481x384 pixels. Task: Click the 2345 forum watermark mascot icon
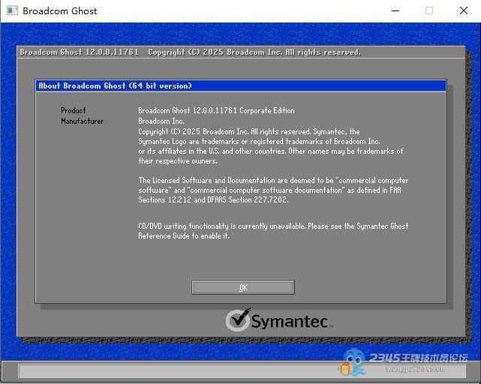353,363
